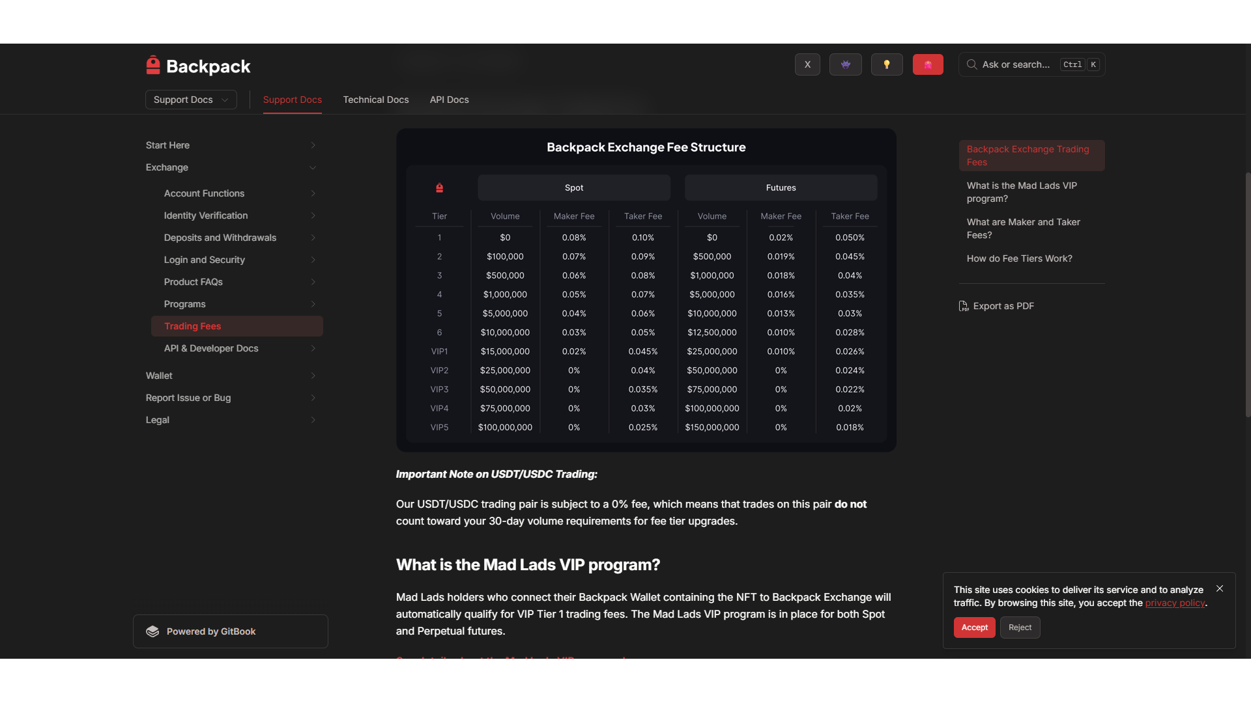
Task: Jump to Backpack Exchange Trading Fees section
Action: pyautogui.click(x=1032, y=156)
